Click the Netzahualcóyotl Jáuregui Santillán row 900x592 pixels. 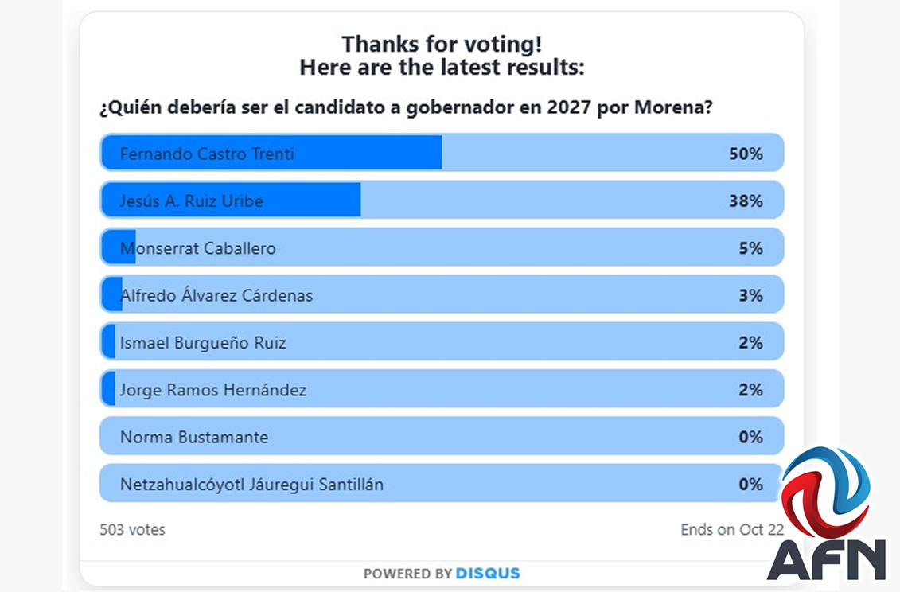(x=442, y=483)
